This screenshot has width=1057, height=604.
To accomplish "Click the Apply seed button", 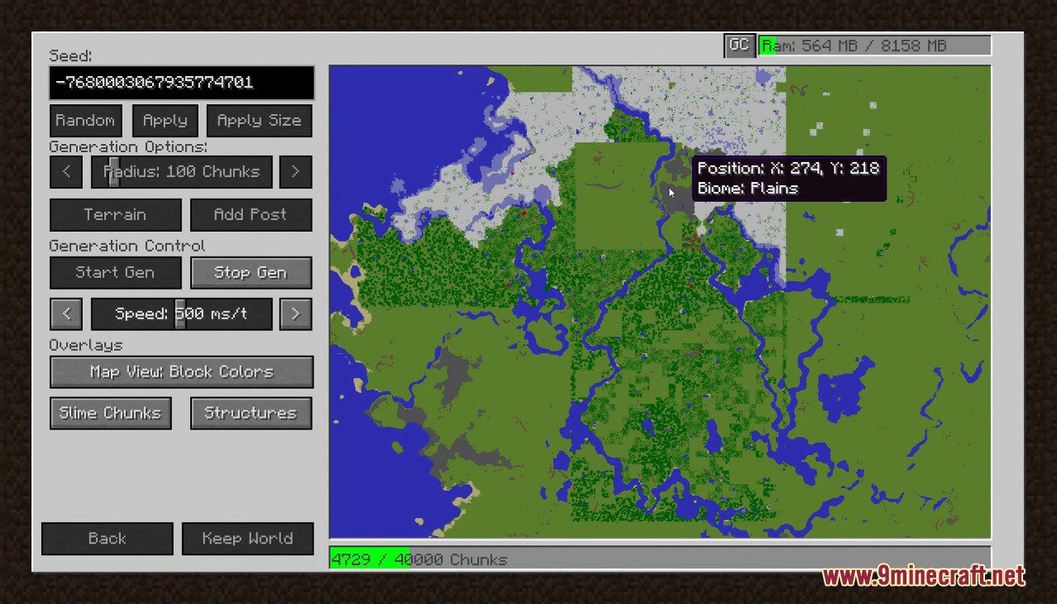I will pos(165,121).
